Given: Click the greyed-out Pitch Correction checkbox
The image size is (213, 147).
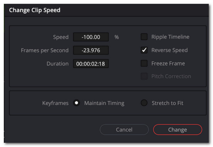Looking at the screenshot, I should pos(144,76).
